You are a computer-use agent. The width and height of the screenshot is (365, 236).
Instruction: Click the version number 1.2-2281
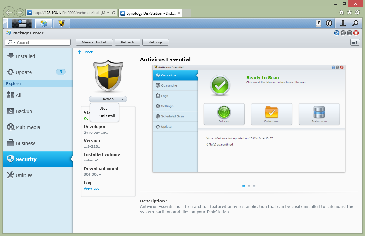(92, 146)
